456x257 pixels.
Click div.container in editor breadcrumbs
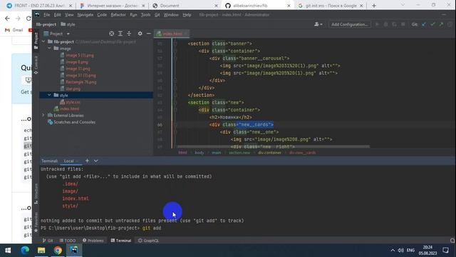pos(269,152)
